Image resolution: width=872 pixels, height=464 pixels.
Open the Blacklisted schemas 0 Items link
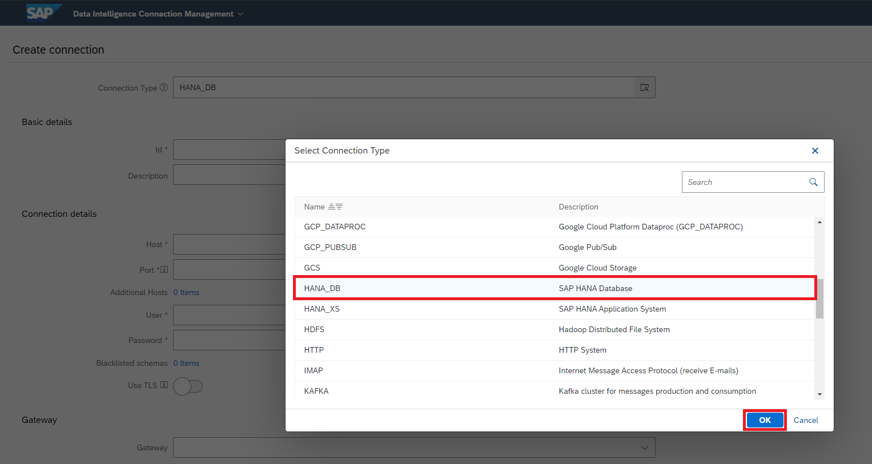tap(186, 363)
